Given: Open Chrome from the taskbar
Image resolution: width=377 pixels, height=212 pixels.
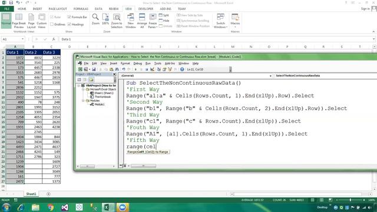Looking at the screenshot, I should 51,207.
